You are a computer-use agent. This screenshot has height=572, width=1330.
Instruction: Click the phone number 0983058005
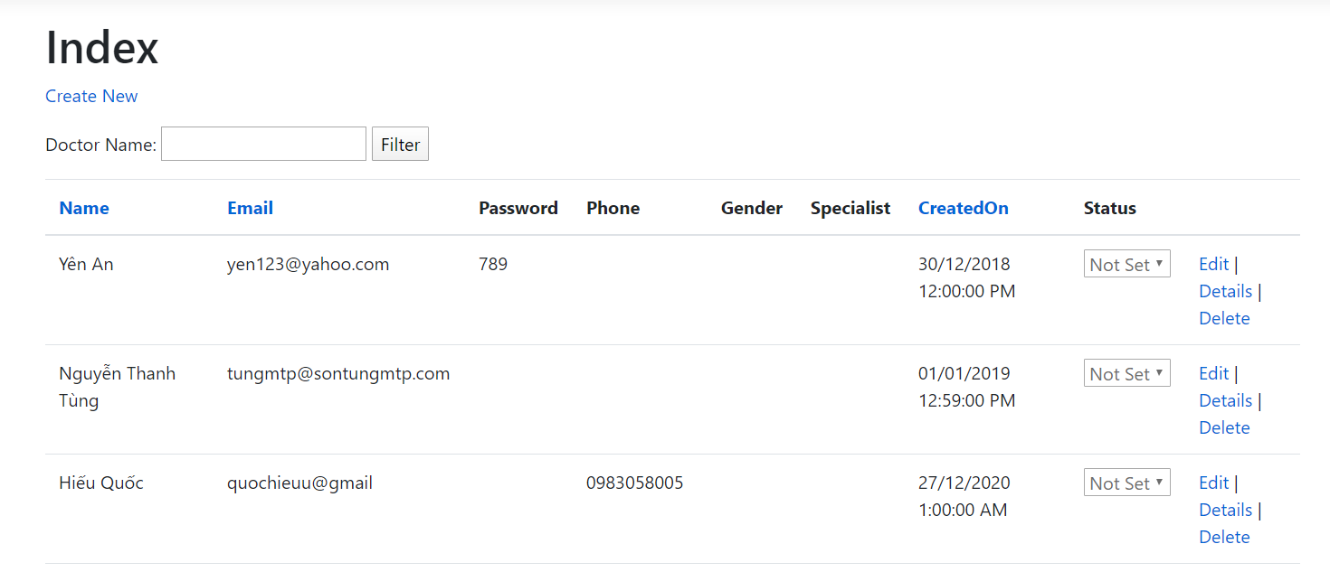tap(634, 483)
